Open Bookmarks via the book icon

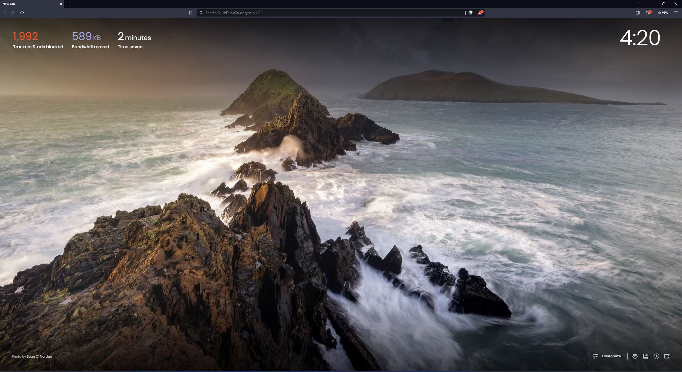click(x=646, y=356)
